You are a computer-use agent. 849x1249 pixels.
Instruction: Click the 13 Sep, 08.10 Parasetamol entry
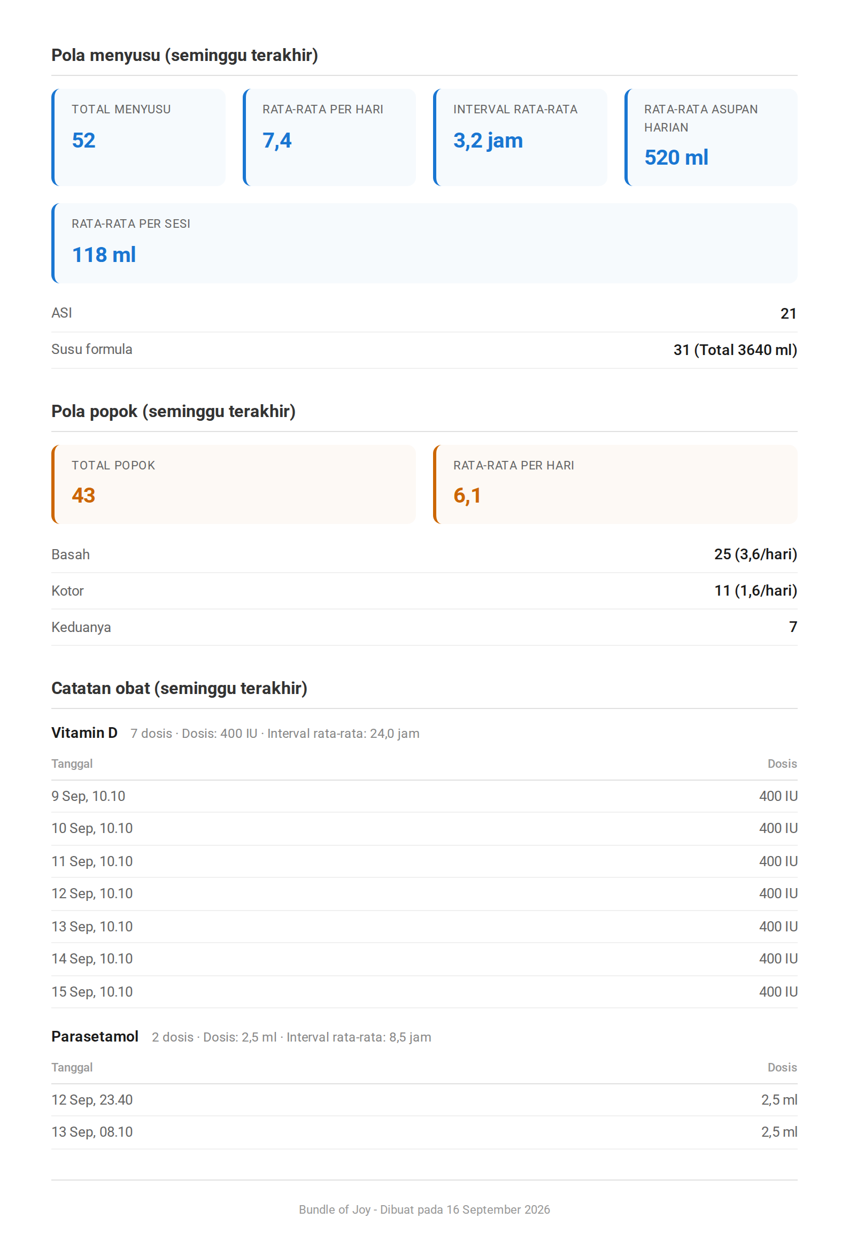click(424, 1132)
